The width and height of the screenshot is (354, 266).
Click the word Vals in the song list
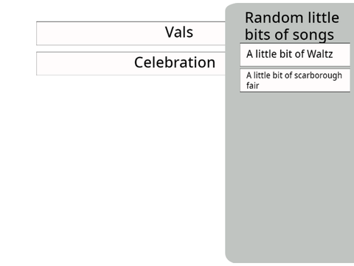pyautogui.click(x=179, y=33)
